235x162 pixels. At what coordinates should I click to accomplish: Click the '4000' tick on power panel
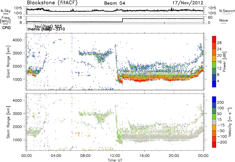pyautogui.click(x=17, y=40)
